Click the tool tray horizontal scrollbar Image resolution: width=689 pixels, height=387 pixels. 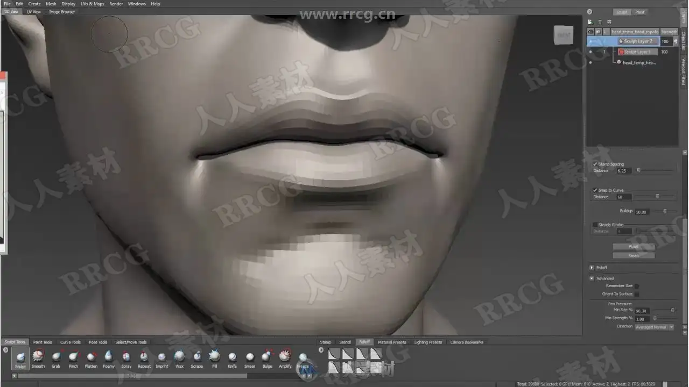(132, 376)
